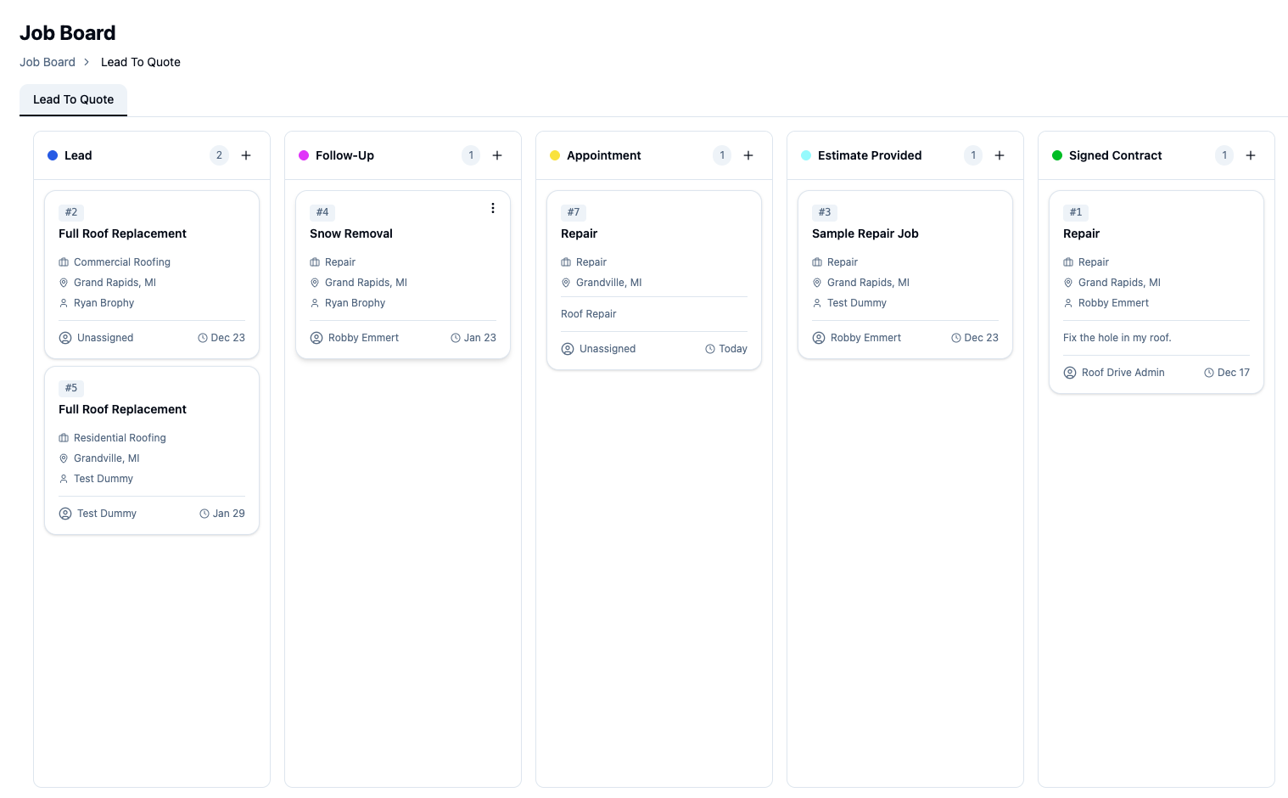Click Fix the hole in my roof note
The image size is (1288, 798).
(x=1117, y=338)
